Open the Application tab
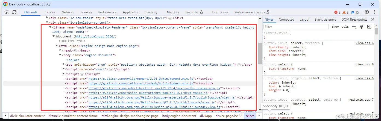The height and width of the screenshot is (121, 381). (131, 12)
